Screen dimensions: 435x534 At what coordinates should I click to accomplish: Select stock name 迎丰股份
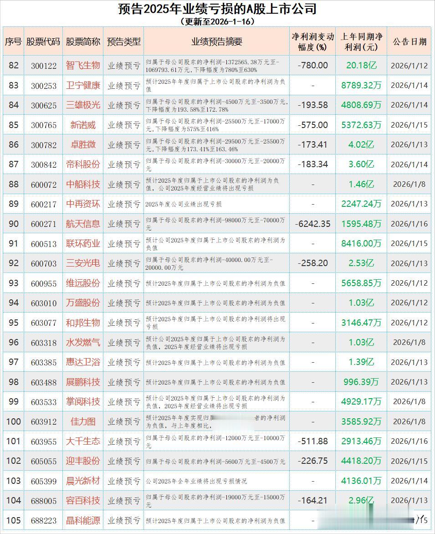tap(83, 461)
